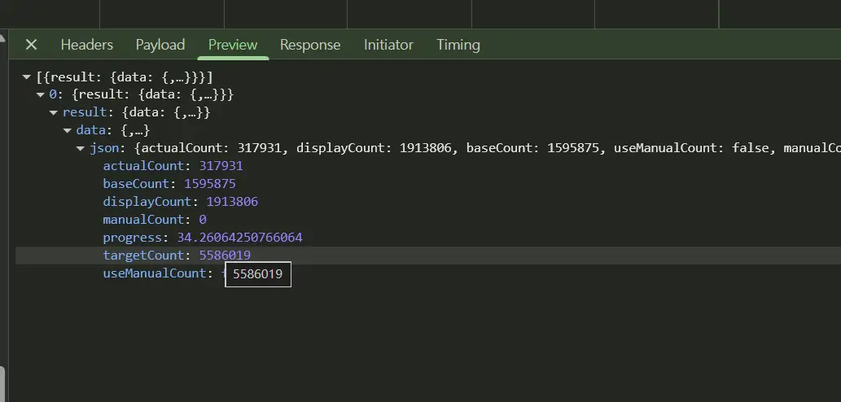Collapse the index 0 object arrow

[40, 95]
